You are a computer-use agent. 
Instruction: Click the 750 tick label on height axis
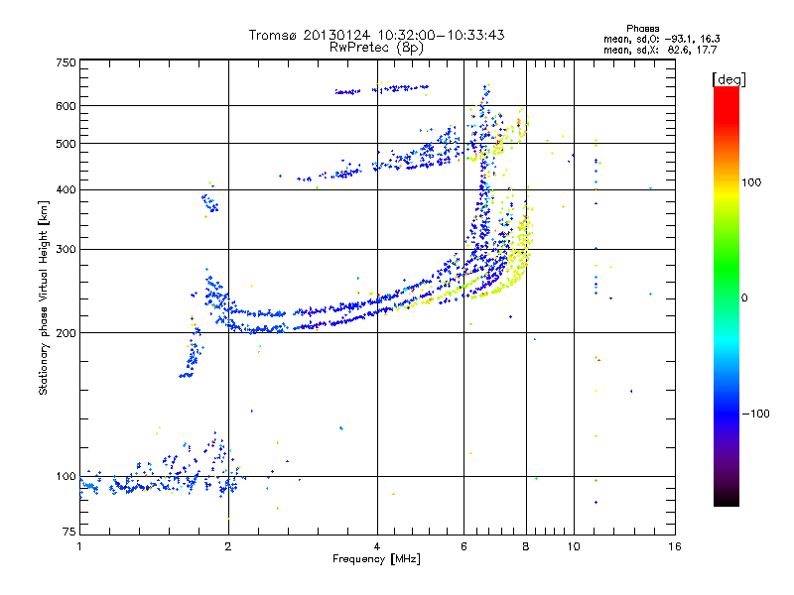[x=66, y=62]
